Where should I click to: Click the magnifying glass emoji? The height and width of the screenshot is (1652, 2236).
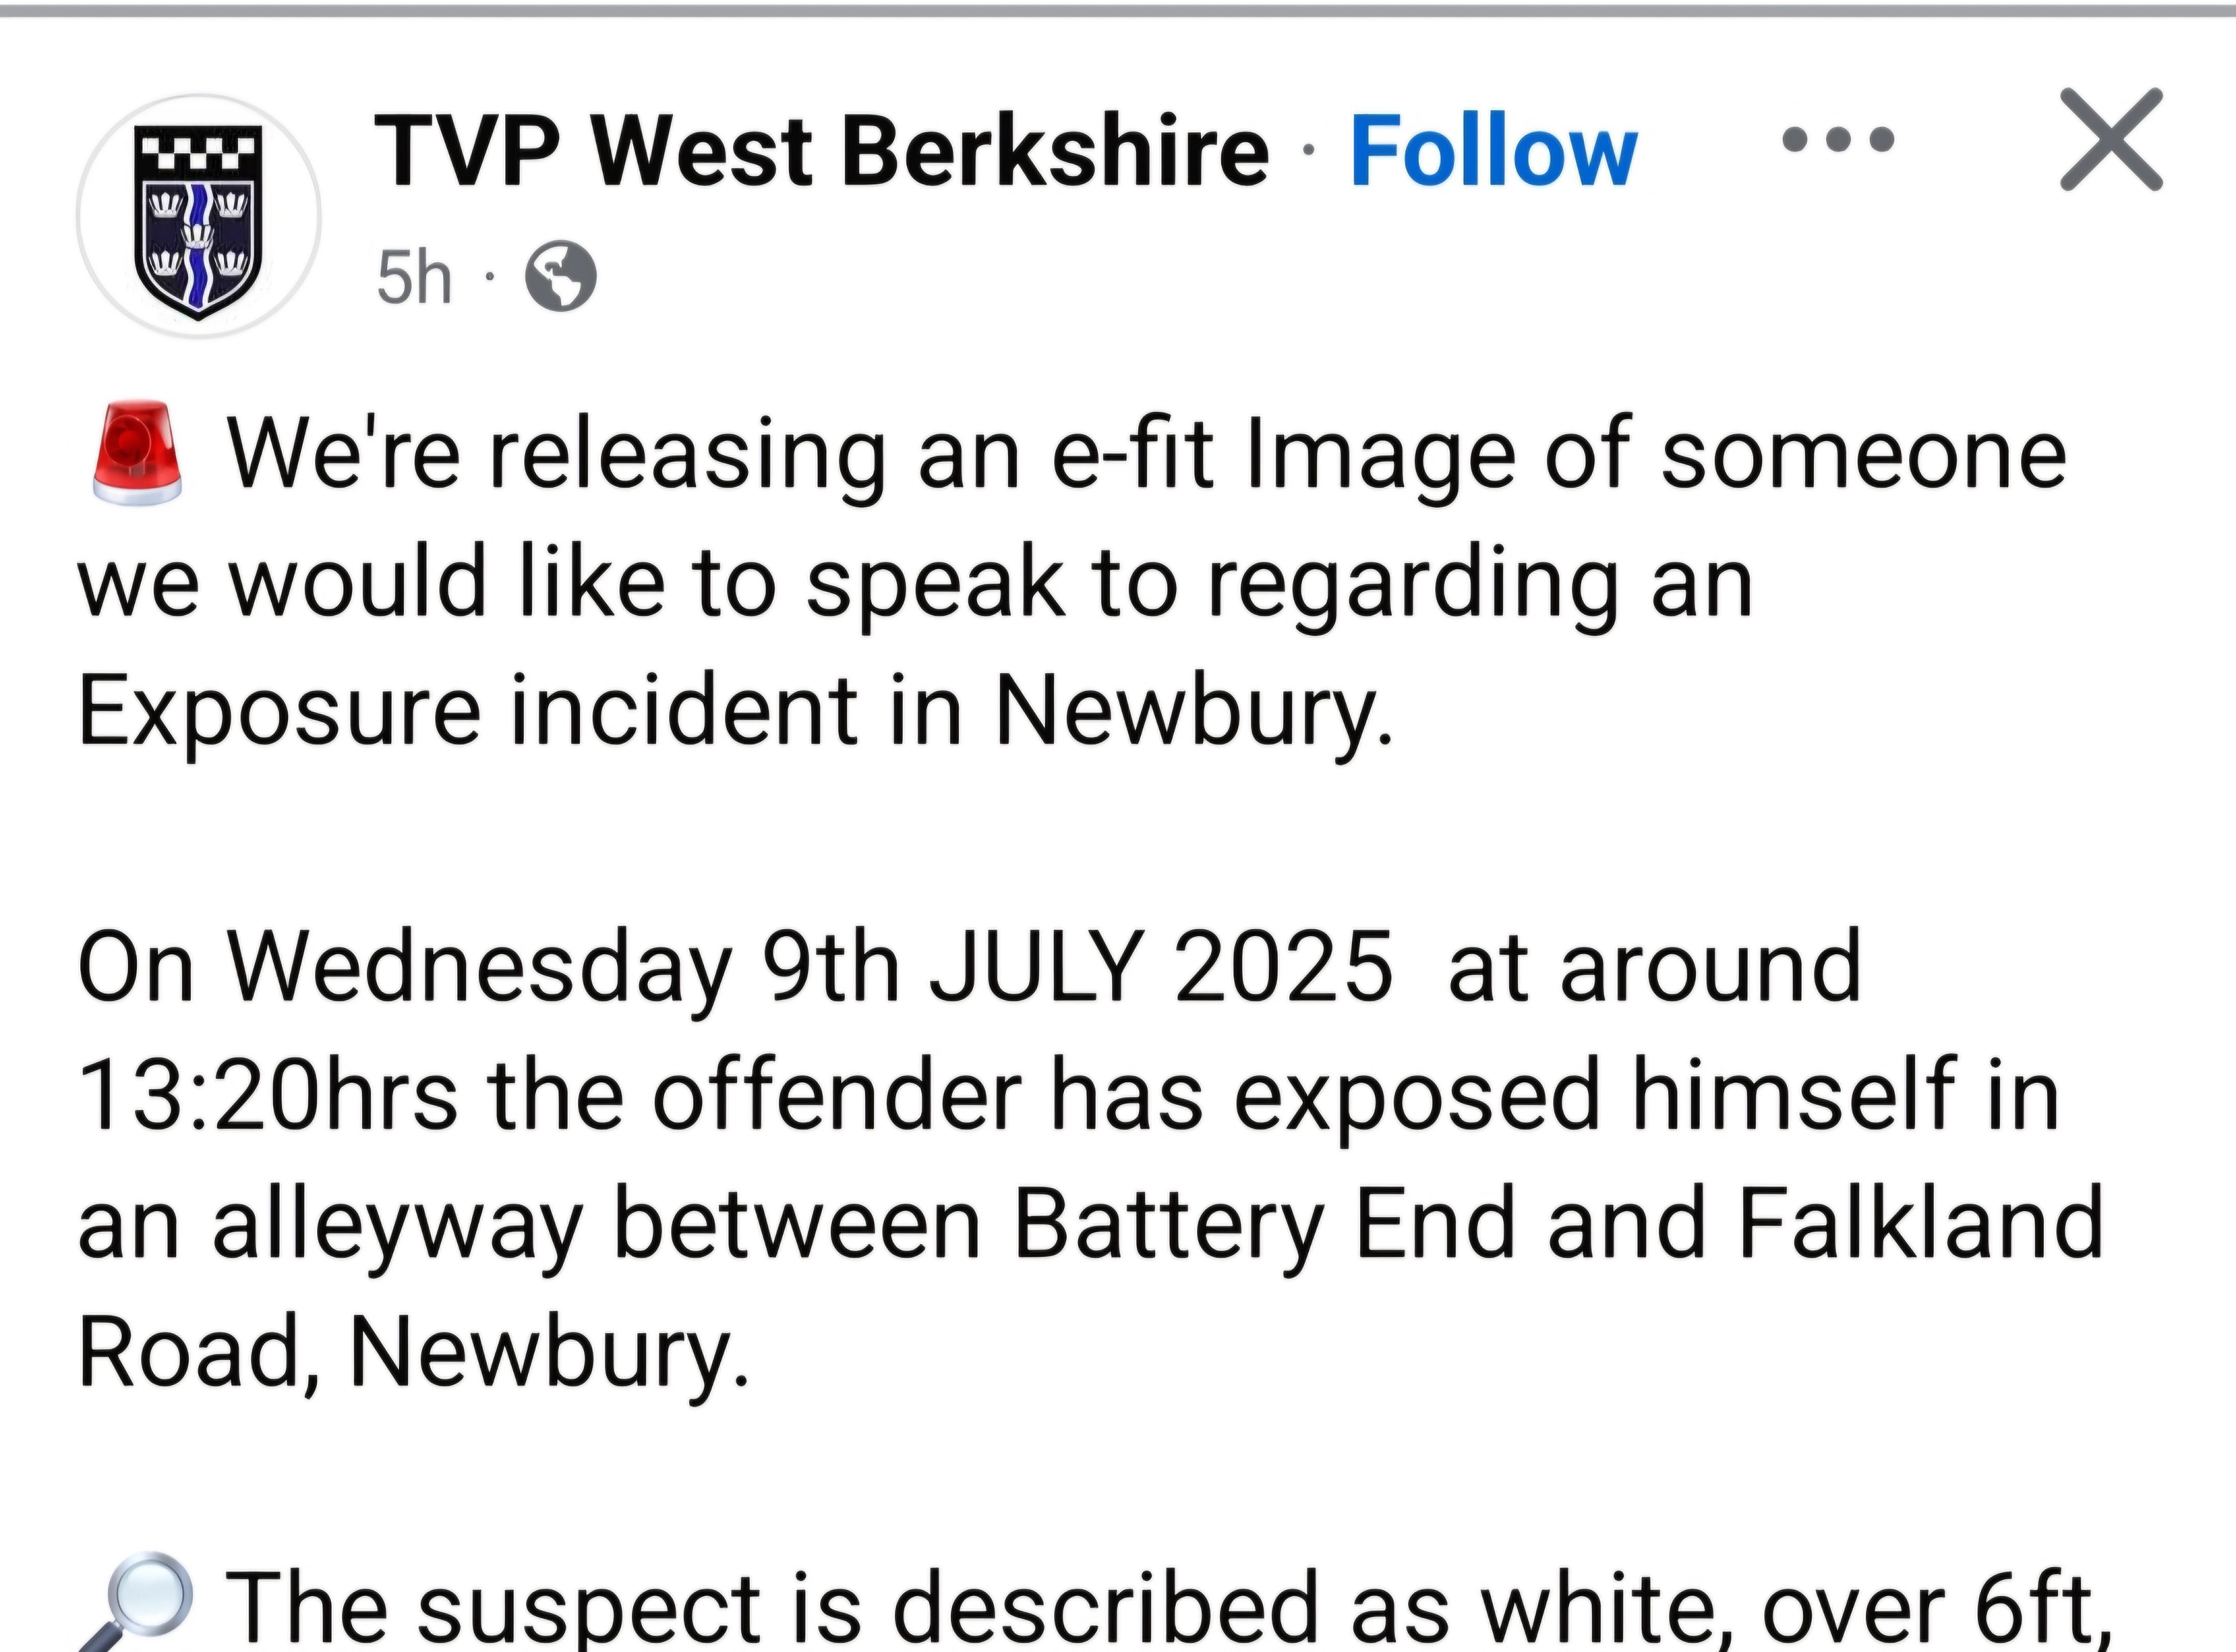click(135, 1600)
